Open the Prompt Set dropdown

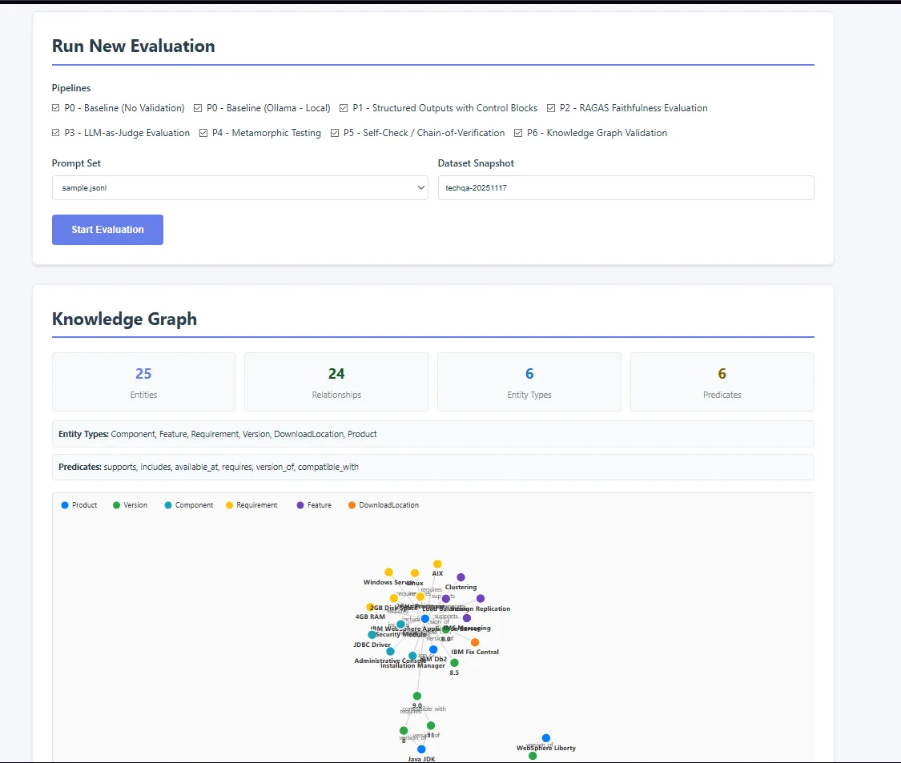(x=240, y=187)
